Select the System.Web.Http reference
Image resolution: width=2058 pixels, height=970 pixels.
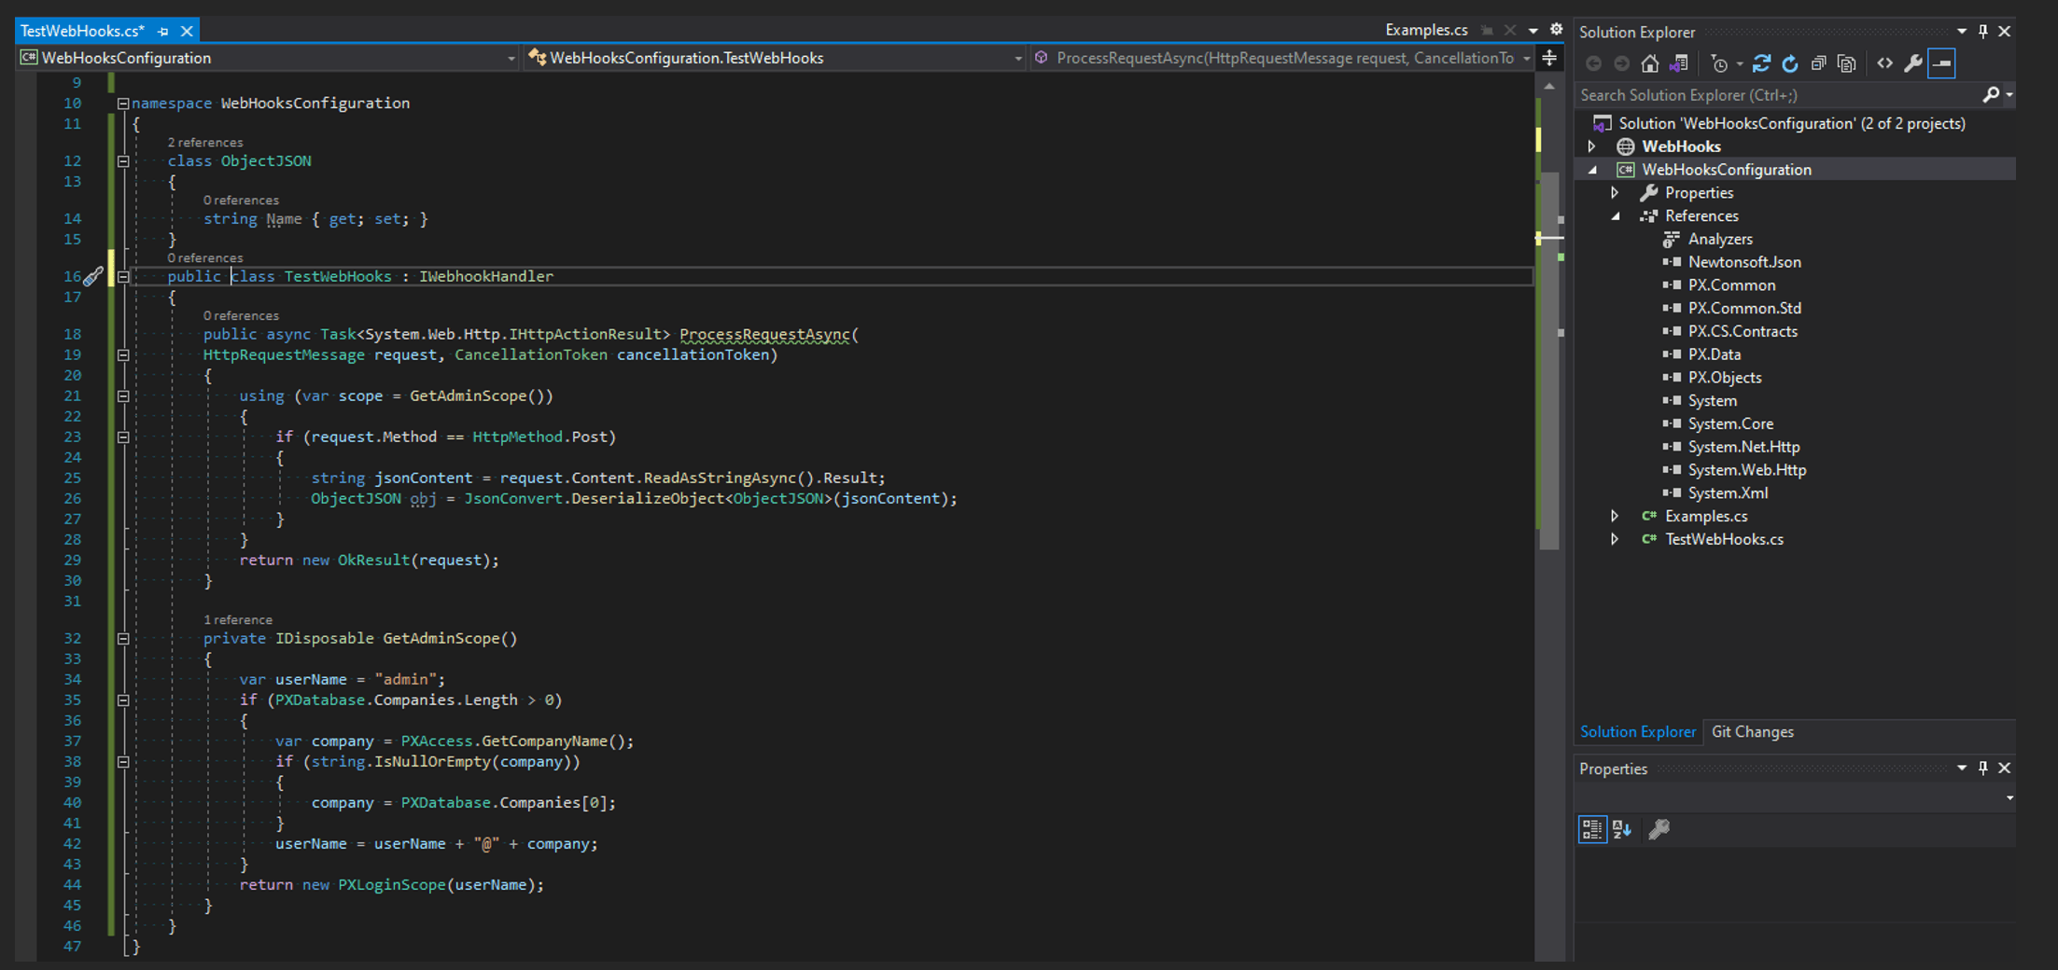tap(1746, 469)
